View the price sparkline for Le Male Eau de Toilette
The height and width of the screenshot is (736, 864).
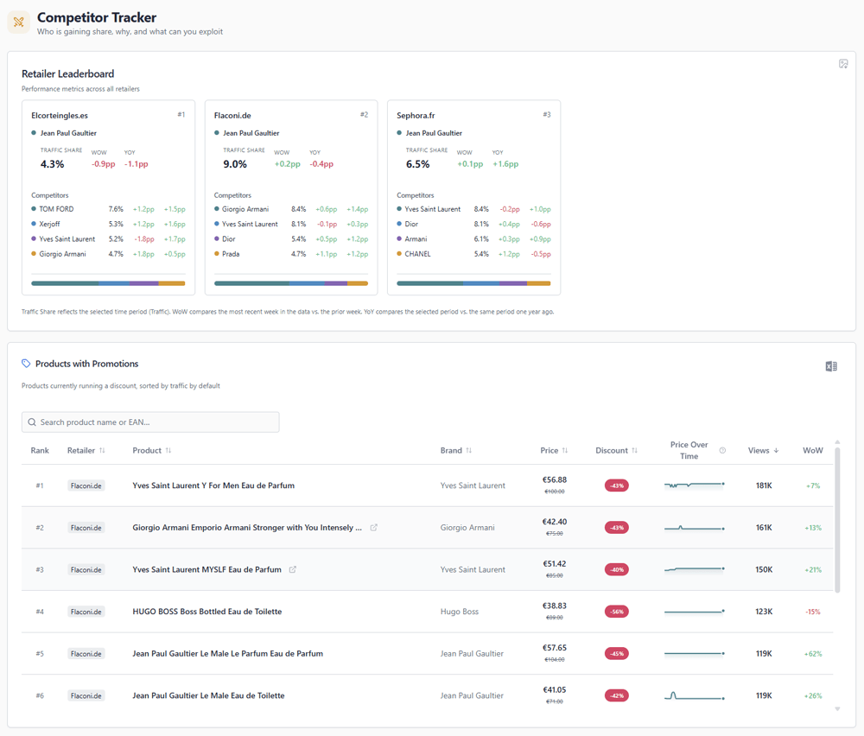pyautogui.click(x=695, y=695)
